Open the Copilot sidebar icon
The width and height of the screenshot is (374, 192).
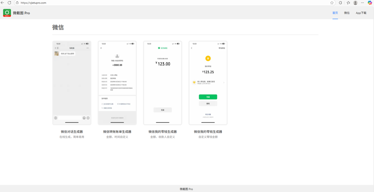click(x=370, y=3)
